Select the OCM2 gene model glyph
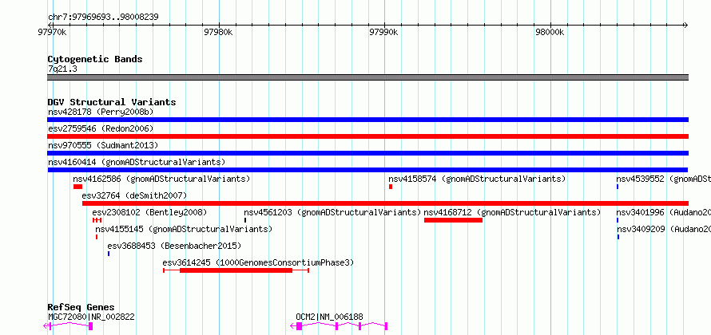711x335 pixels. 339,326
